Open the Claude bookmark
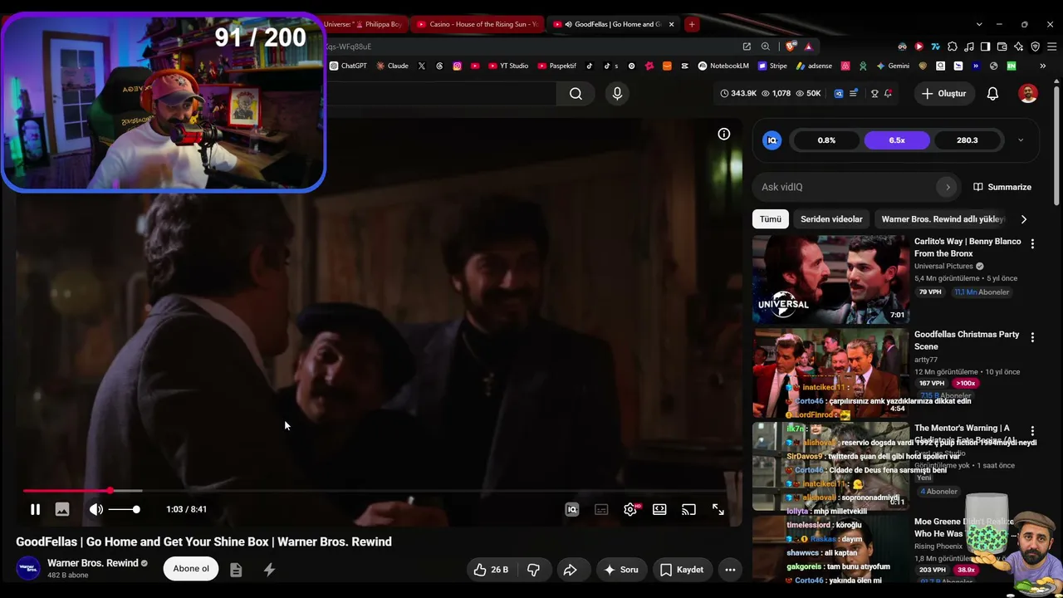Viewport: 1063px width, 598px height. (x=392, y=66)
